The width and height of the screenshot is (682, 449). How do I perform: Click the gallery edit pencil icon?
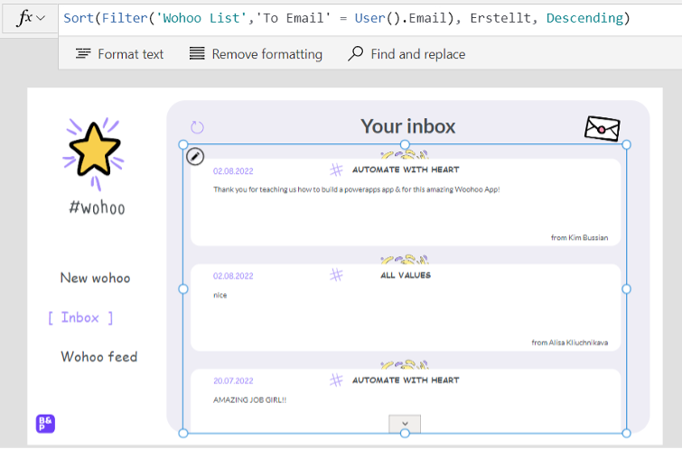click(x=195, y=156)
